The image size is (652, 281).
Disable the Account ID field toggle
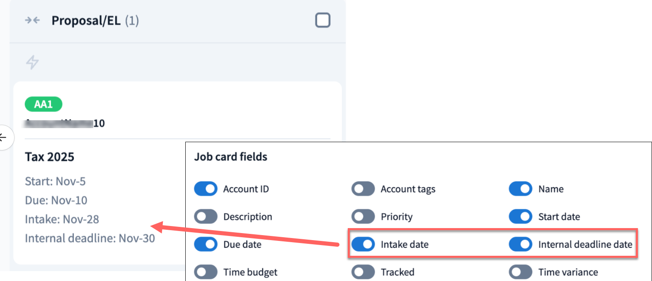206,189
